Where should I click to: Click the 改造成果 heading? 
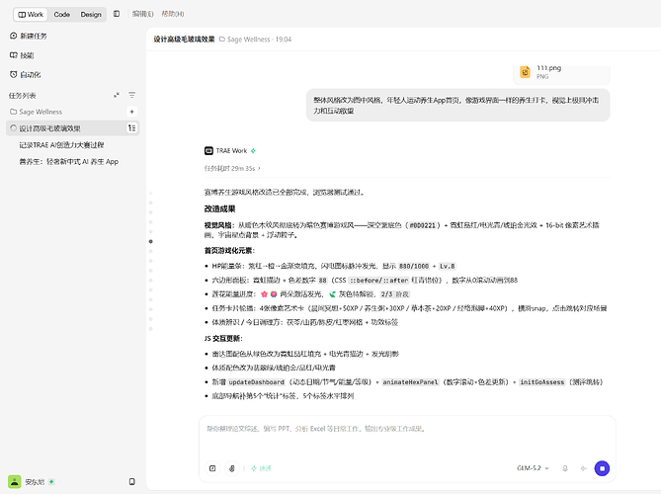click(x=219, y=209)
